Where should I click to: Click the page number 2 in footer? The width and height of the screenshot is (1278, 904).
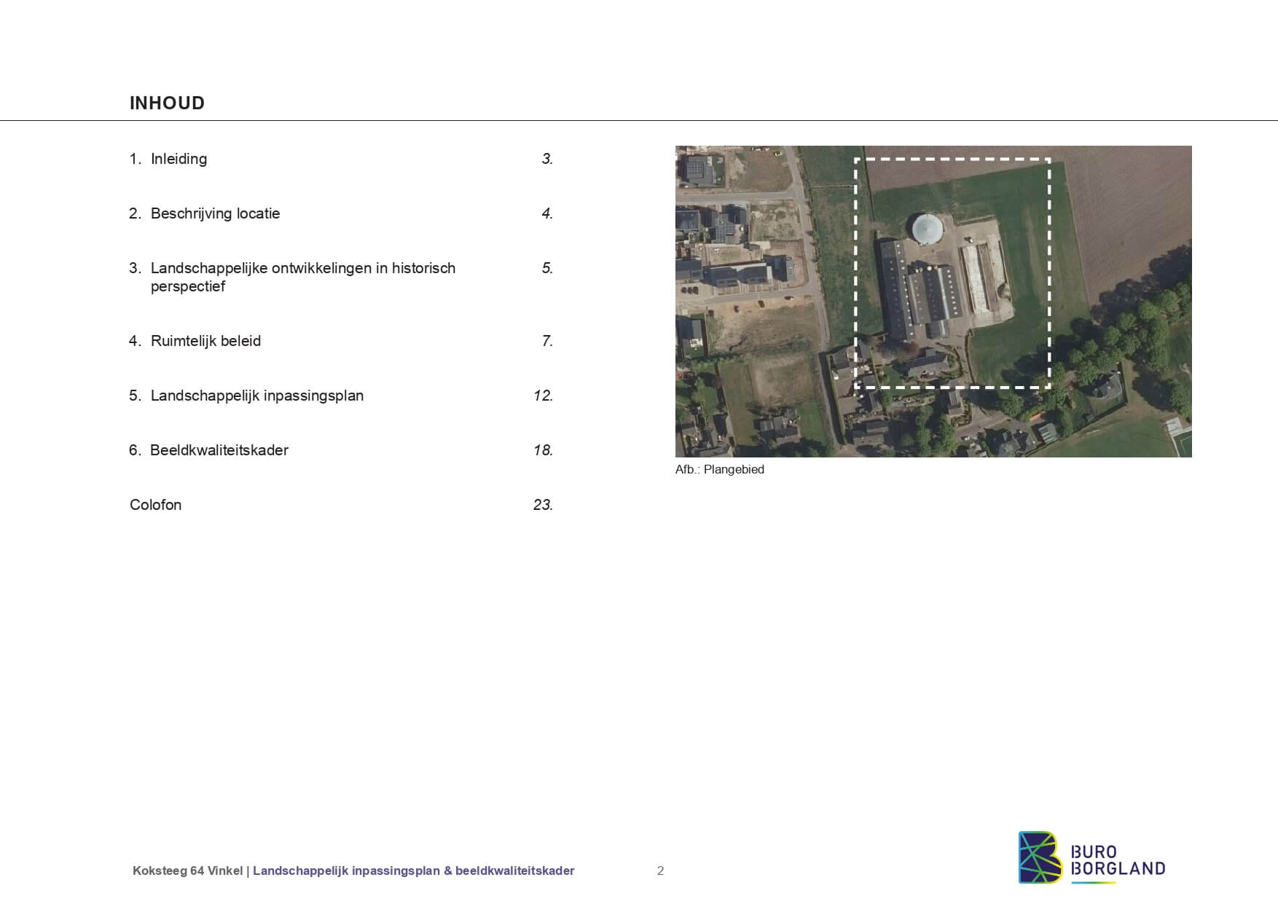pyautogui.click(x=661, y=870)
